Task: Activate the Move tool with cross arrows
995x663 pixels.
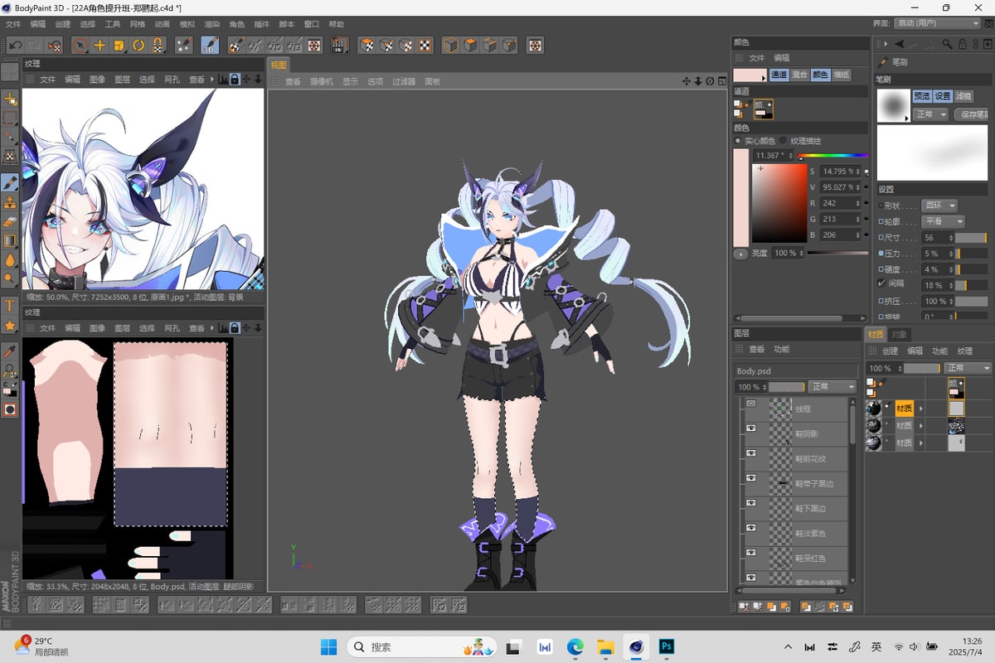Action: tap(99, 45)
